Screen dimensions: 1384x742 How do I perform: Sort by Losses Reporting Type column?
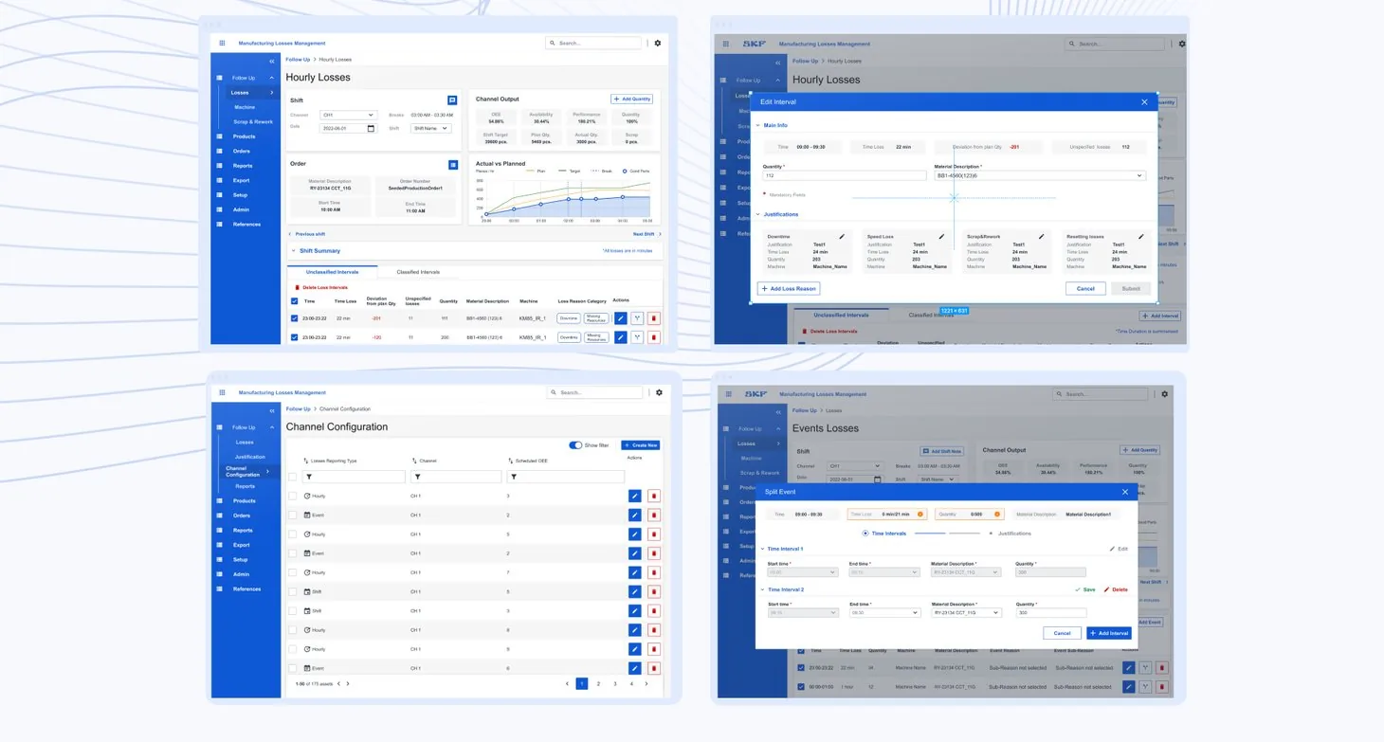(x=306, y=461)
